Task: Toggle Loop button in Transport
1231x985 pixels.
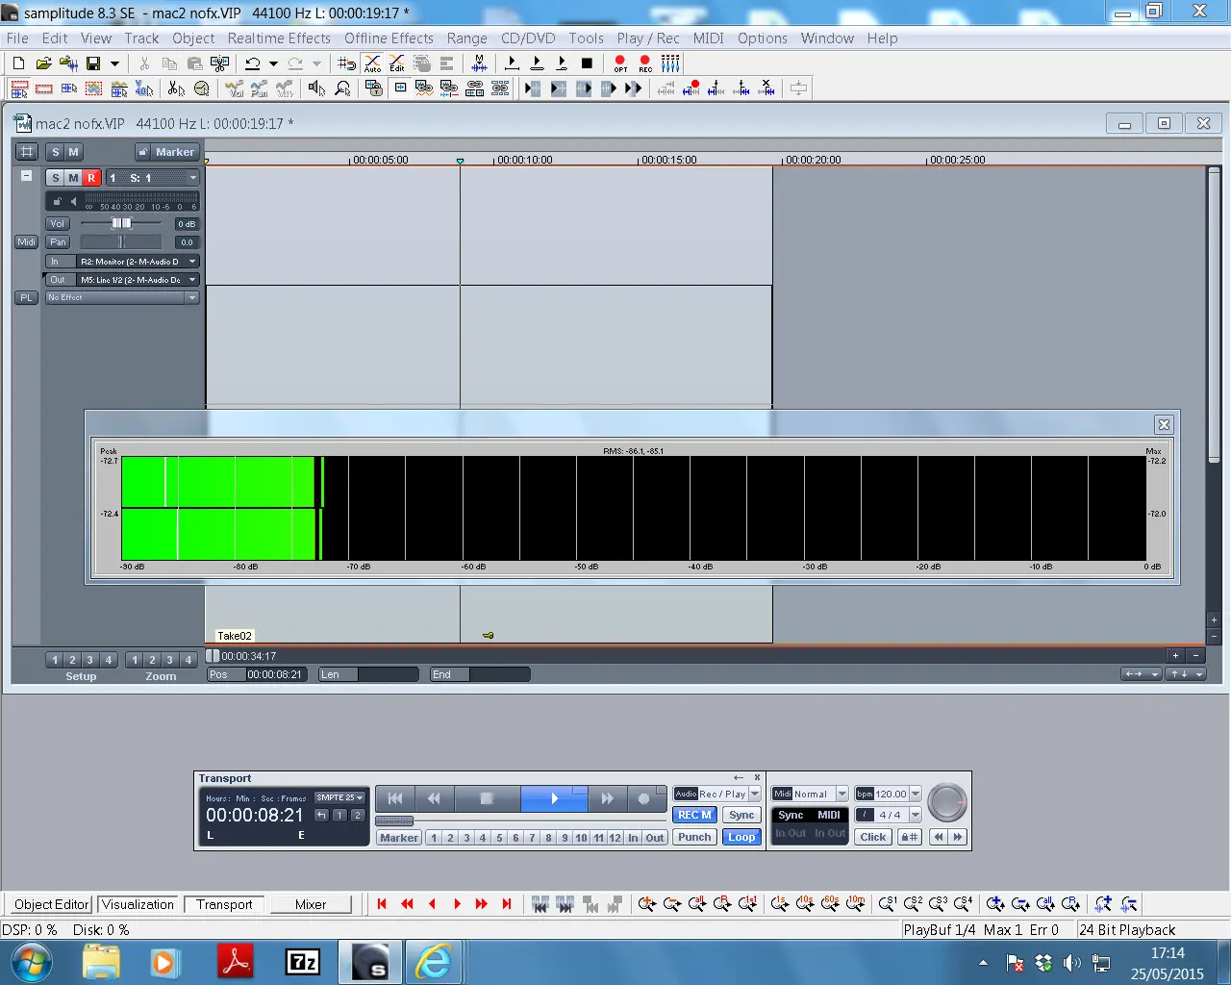Action: (741, 838)
